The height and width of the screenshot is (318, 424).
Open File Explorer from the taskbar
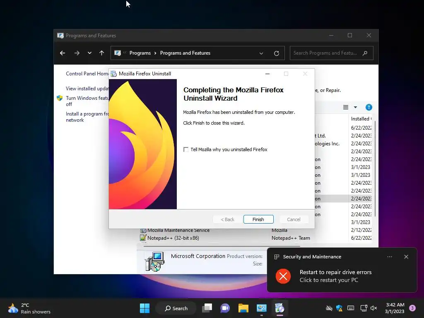click(243, 308)
